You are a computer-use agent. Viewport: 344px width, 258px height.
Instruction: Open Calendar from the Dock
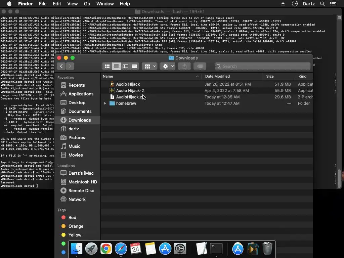pos(136,249)
